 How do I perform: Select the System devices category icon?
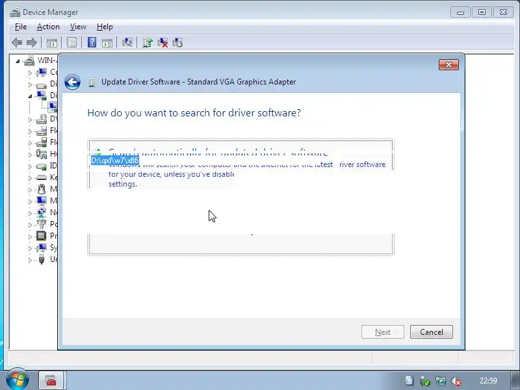pyautogui.click(x=42, y=248)
